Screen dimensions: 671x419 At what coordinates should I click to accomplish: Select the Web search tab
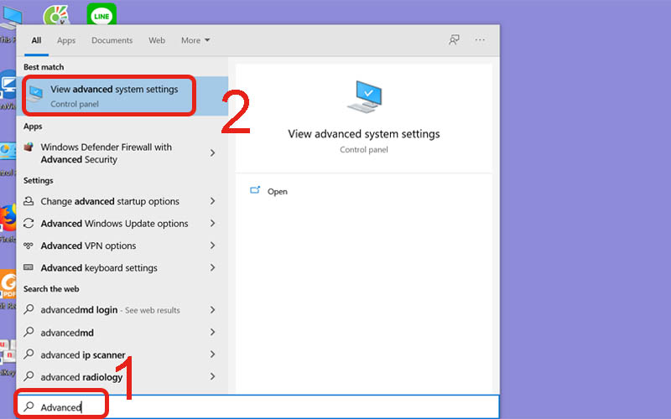tap(157, 40)
